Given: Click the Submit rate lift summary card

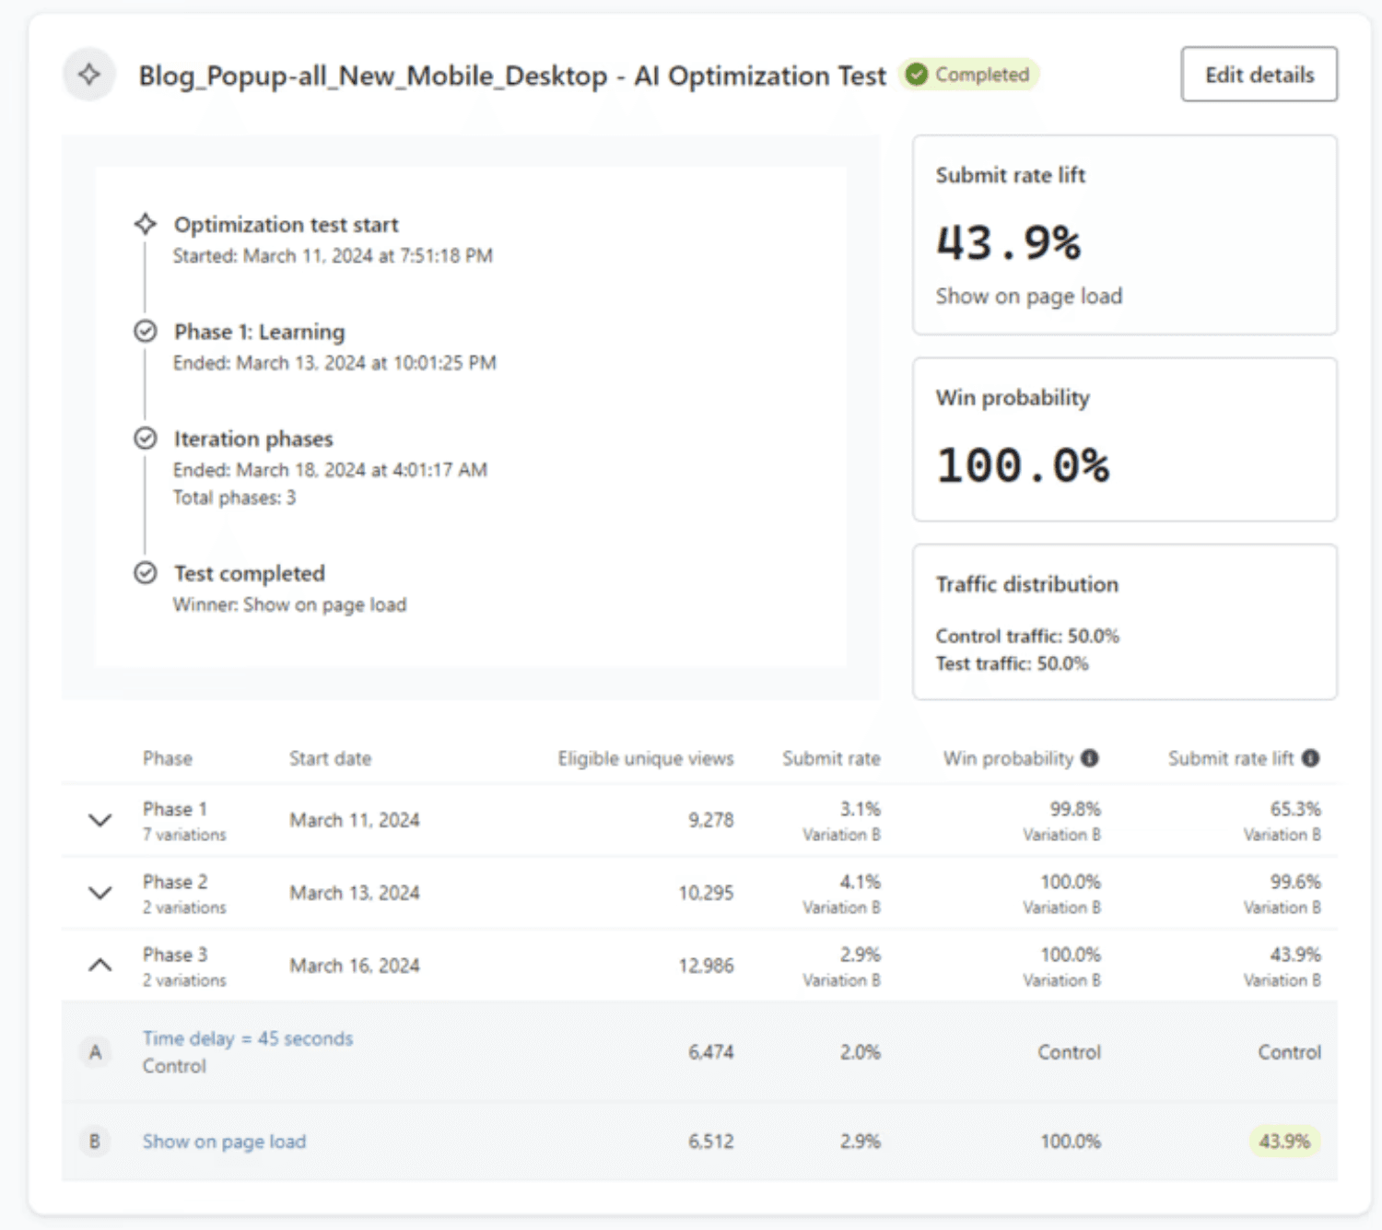Looking at the screenshot, I should coord(1125,235).
